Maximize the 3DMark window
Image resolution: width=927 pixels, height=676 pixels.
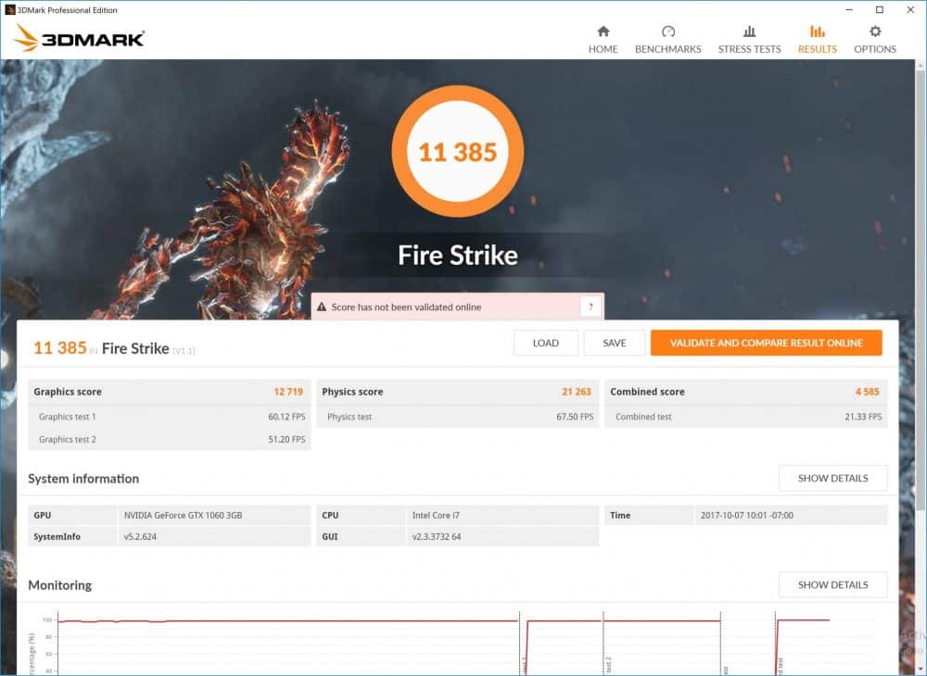click(880, 9)
